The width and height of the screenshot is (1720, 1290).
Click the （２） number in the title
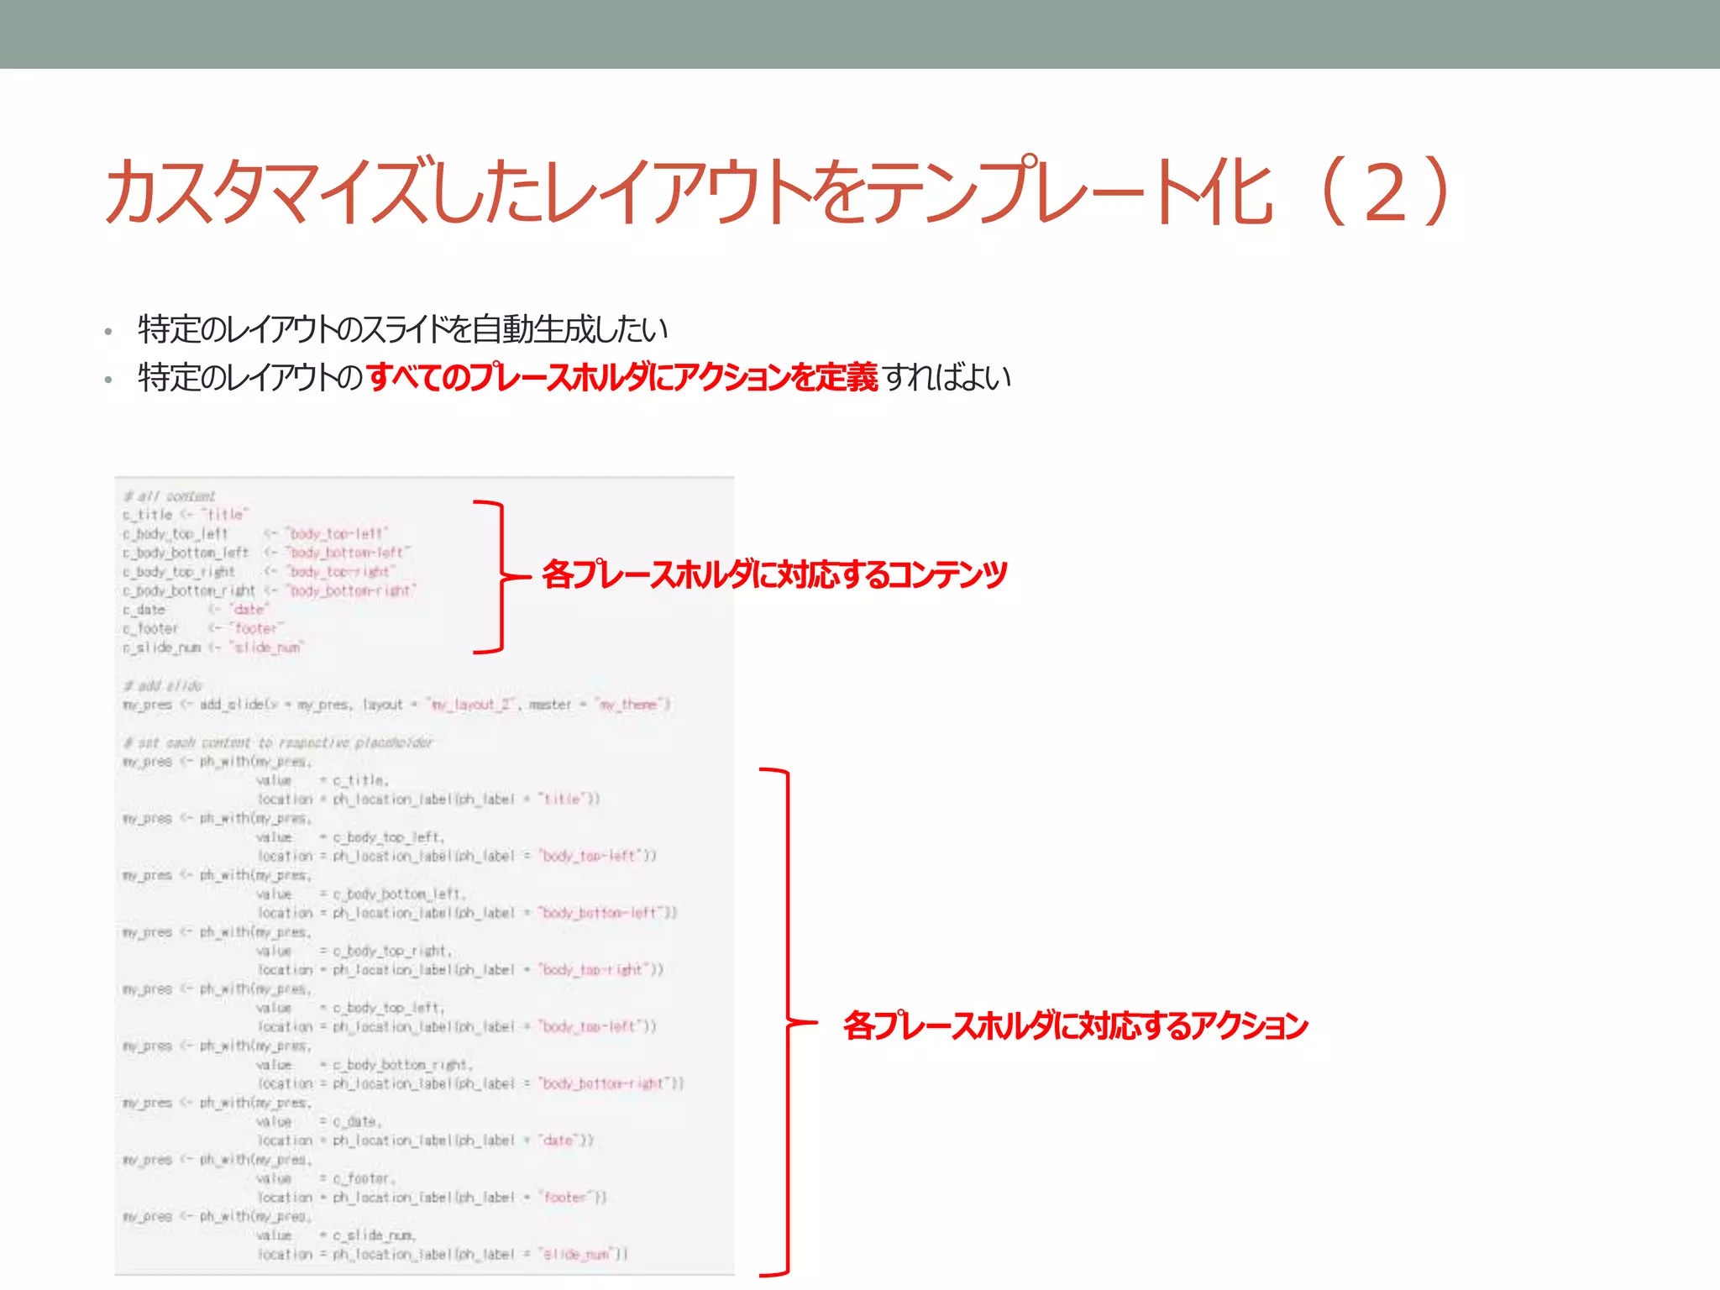(x=1386, y=191)
